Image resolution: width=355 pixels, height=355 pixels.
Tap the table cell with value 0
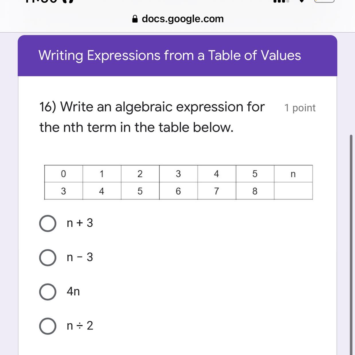(x=63, y=174)
